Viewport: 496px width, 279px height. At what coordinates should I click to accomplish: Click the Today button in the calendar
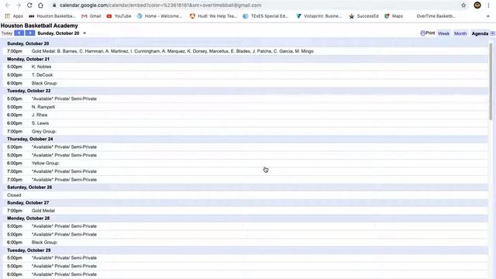click(7, 33)
